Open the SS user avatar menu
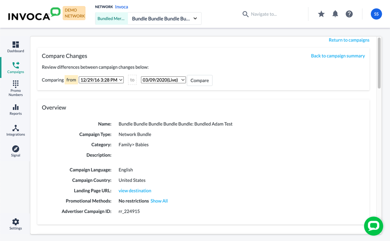Image resolution: width=390 pixels, height=241 pixels. pos(376,14)
